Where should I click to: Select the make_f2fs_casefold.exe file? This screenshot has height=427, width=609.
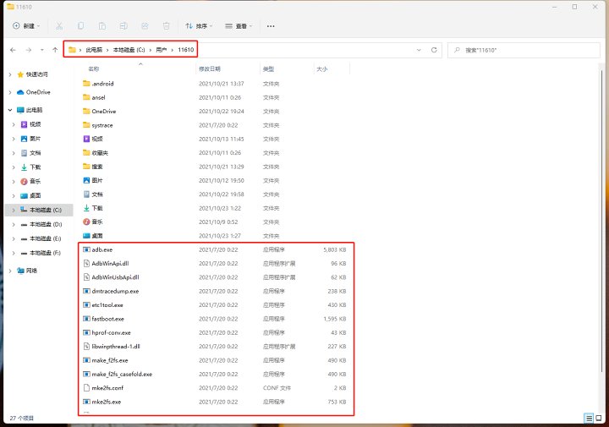[x=216, y=375]
